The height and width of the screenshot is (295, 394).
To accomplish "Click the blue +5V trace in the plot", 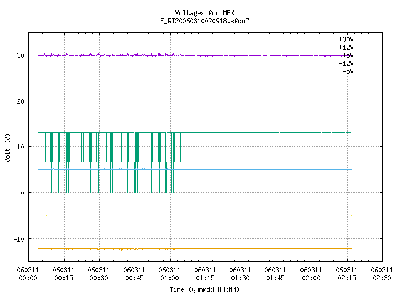I will coord(195,170).
